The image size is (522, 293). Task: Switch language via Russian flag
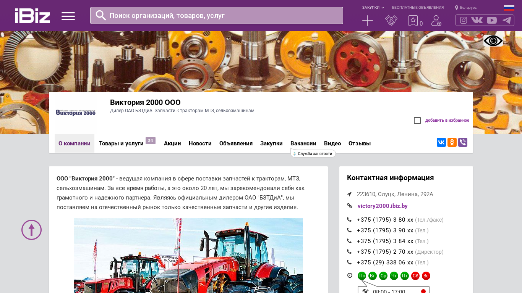(509, 8)
